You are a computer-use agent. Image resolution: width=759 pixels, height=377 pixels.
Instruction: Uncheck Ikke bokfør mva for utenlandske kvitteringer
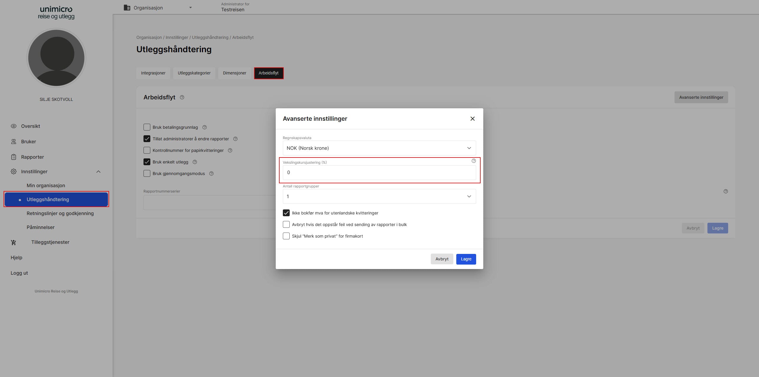(x=286, y=213)
